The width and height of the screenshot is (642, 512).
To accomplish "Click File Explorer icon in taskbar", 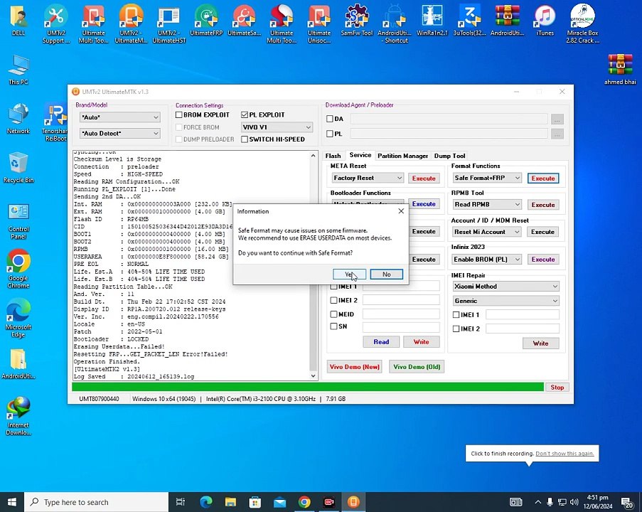I will (x=230, y=502).
